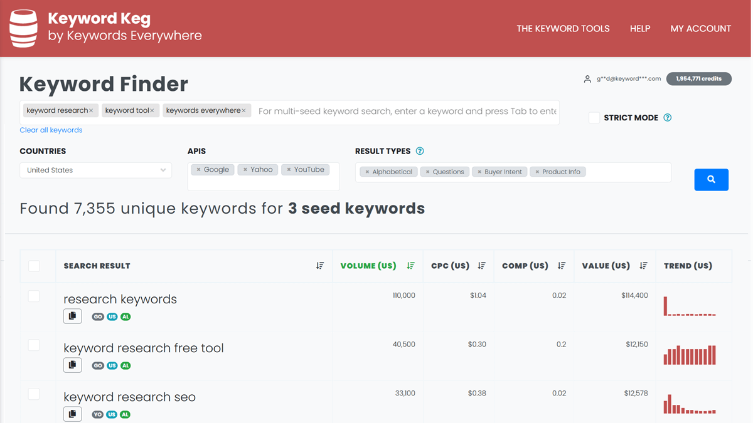Copy the 'research keywords' result
Image resolution: width=753 pixels, height=423 pixels.
coord(72,316)
